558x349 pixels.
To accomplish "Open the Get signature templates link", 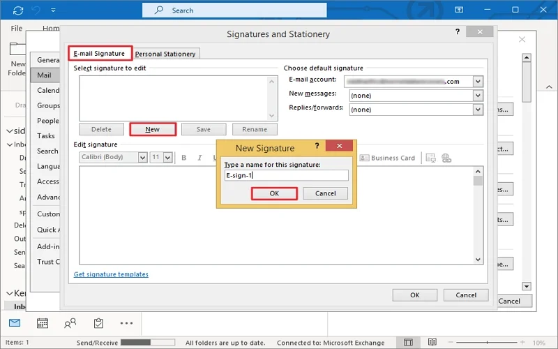I will click(x=111, y=274).
